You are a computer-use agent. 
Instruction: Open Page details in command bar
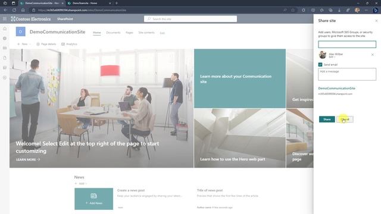point(46,44)
